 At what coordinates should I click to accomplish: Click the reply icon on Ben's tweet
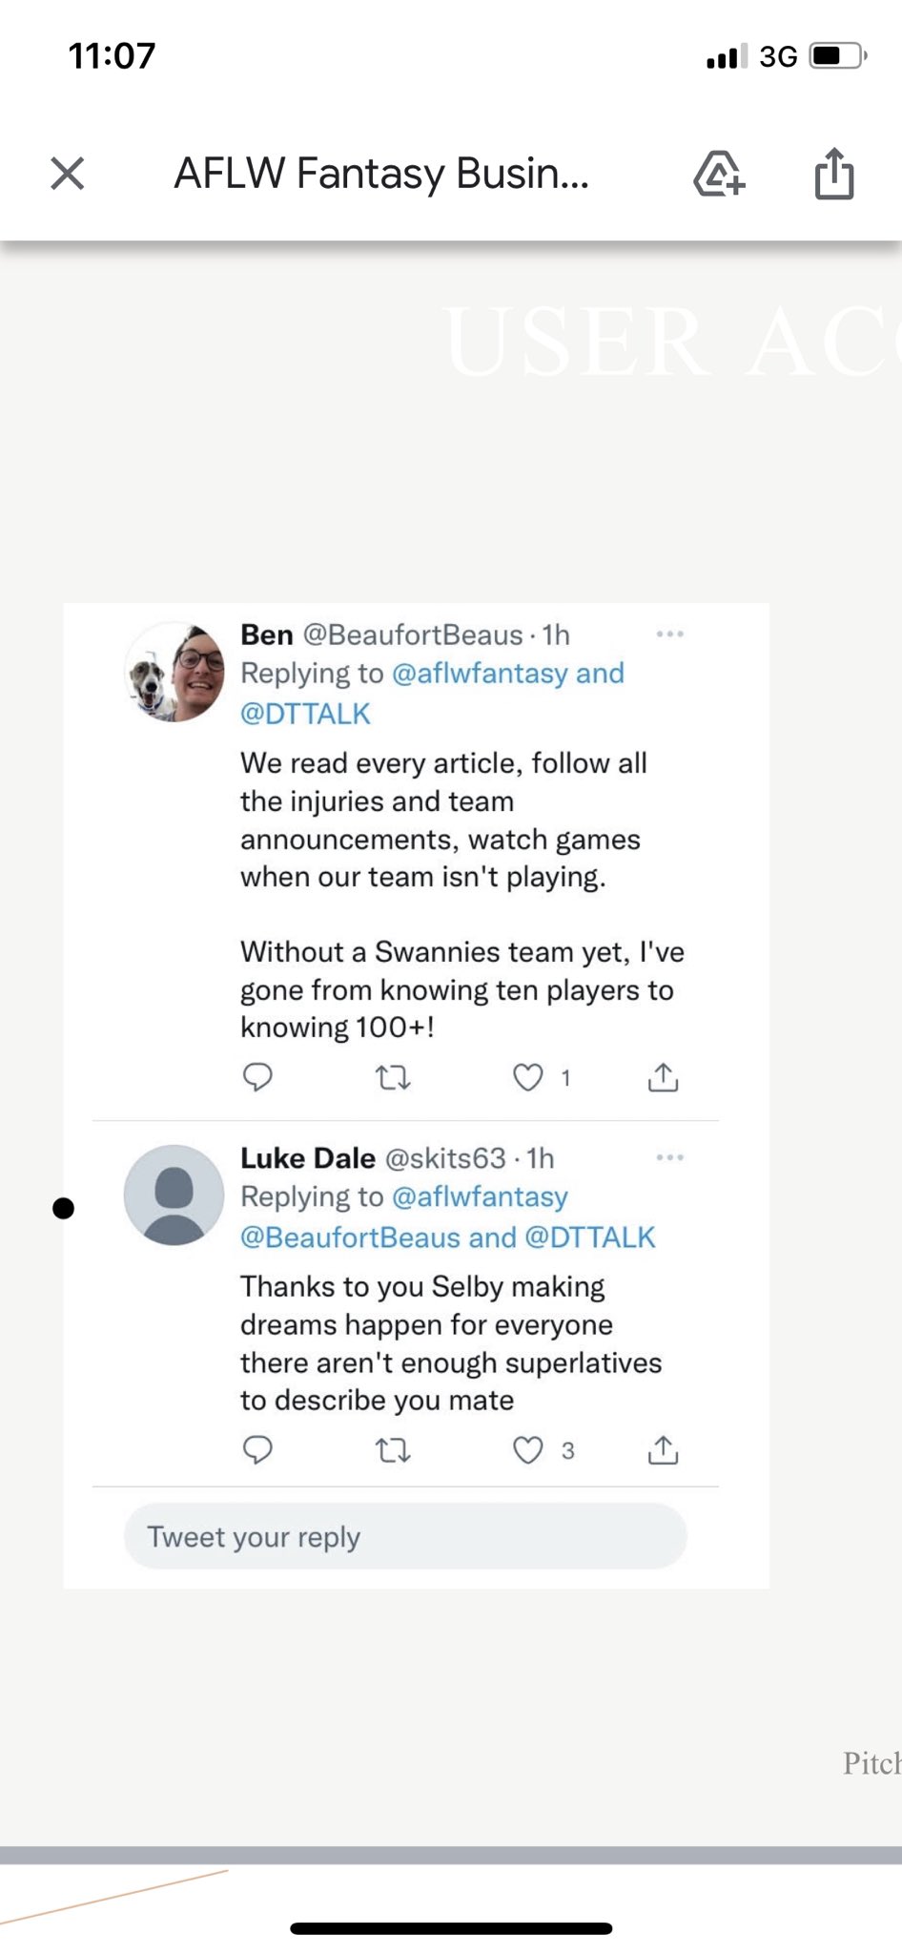tap(257, 1078)
